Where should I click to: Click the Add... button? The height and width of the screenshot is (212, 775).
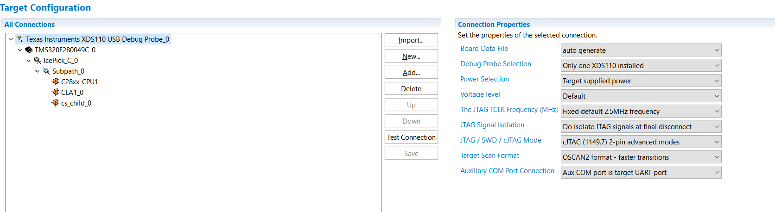411,73
